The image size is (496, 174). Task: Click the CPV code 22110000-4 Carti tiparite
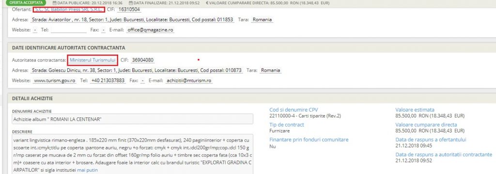pyautogui.click(x=305, y=116)
